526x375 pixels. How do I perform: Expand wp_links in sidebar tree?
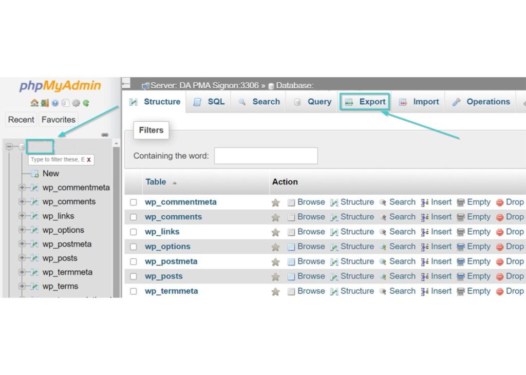(22, 215)
